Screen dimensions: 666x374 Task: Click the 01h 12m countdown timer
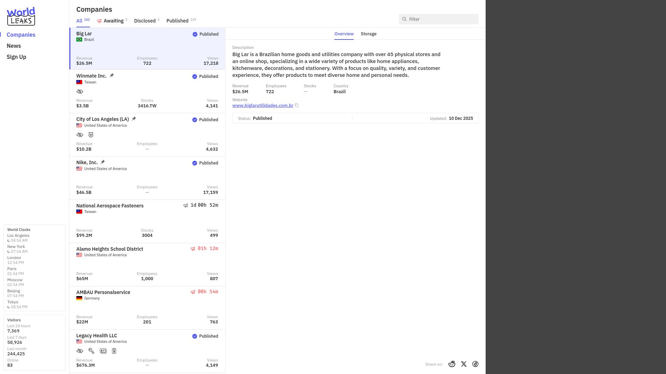click(208, 249)
